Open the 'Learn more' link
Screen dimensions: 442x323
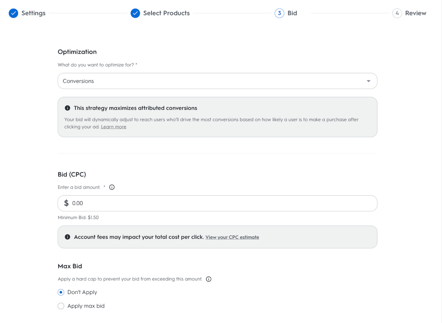[114, 127]
